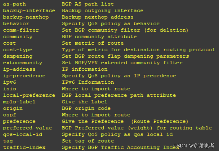
Task: Click the comm-filter keyword
Action: pyautogui.click(x=21, y=30)
